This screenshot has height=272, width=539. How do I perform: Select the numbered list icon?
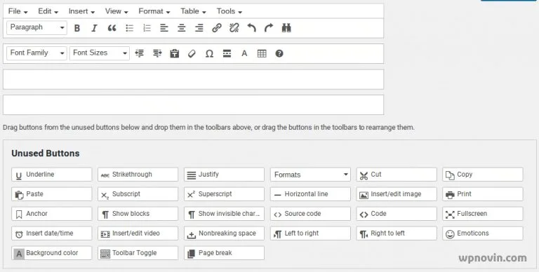pyautogui.click(x=147, y=28)
